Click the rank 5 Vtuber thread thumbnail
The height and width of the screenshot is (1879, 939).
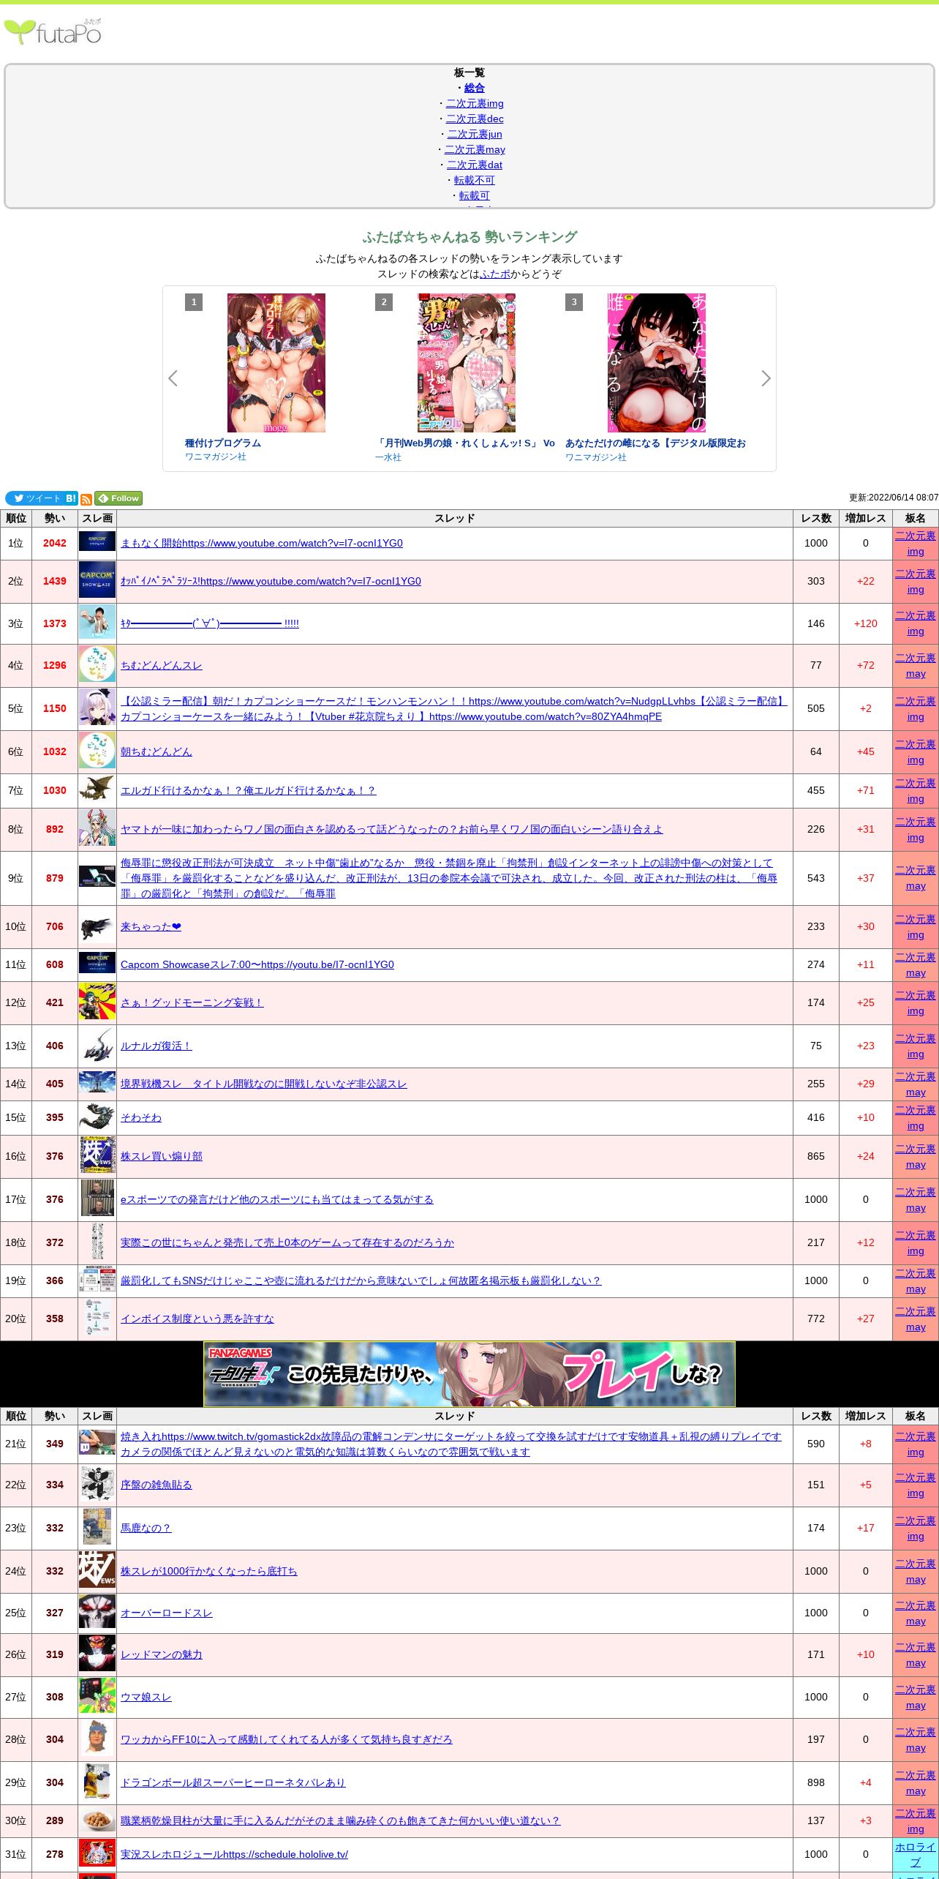pos(97,708)
